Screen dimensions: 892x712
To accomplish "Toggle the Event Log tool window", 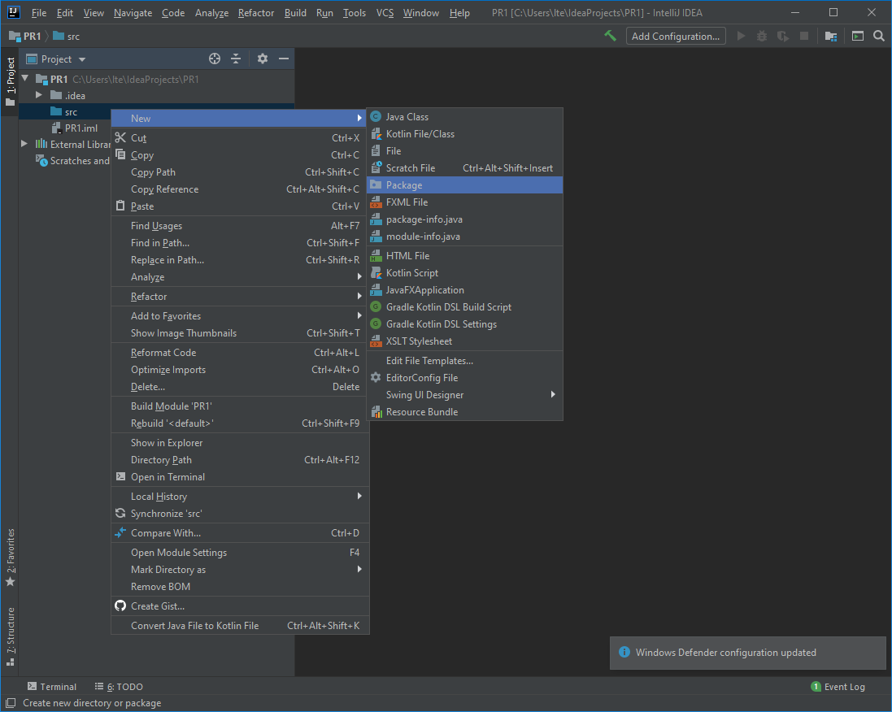I will tap(838, 687).
